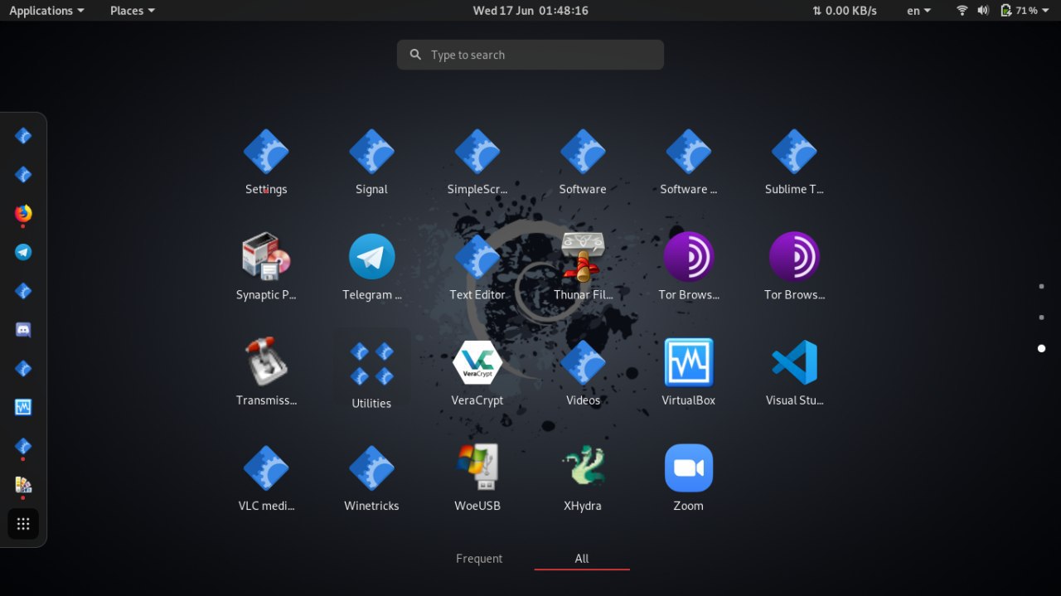Click the active third page indicator dot
This screenshot has width=1061, height=596.
pyautogui.click(x=1041, y=348)
